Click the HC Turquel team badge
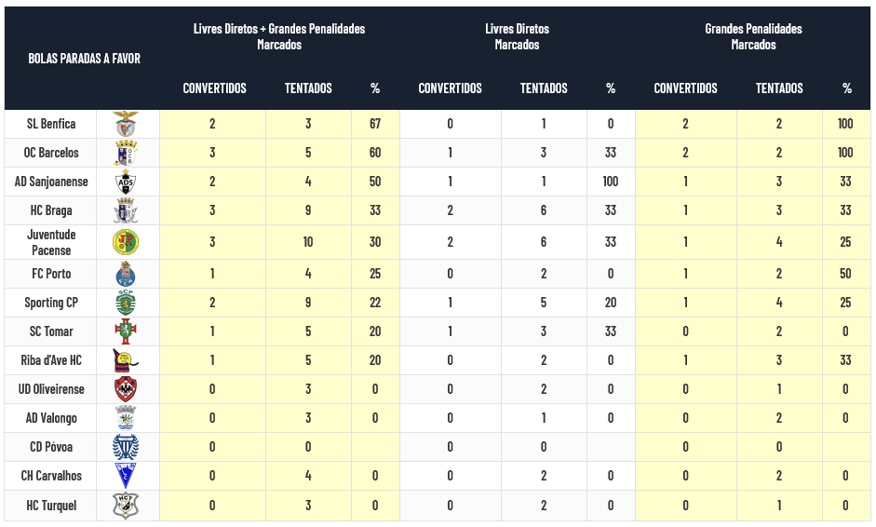 pos(125,506)
